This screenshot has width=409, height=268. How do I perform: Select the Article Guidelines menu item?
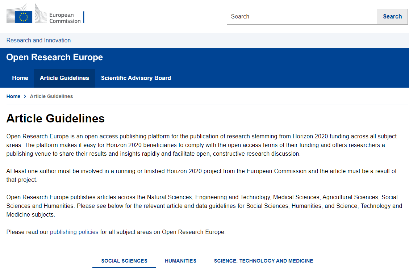64,78
